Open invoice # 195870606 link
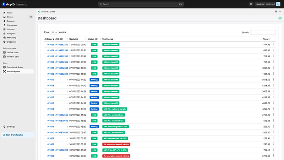This screenshot has width=284, height=160. pos(61,121)
